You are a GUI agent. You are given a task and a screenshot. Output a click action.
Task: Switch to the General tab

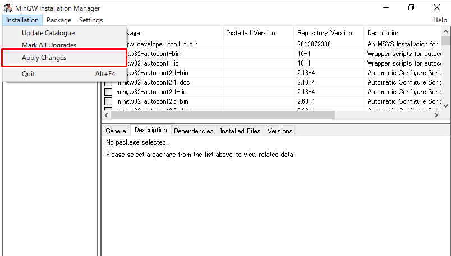[117, 131]
